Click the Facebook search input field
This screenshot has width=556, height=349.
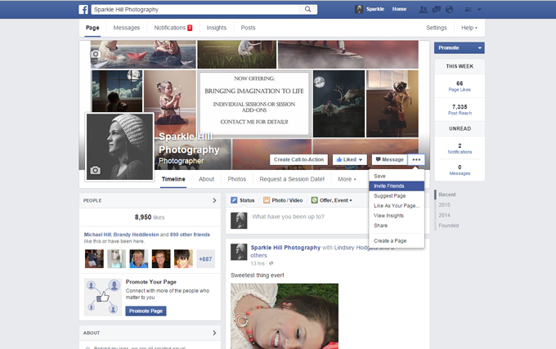click(x=197, y=10)
